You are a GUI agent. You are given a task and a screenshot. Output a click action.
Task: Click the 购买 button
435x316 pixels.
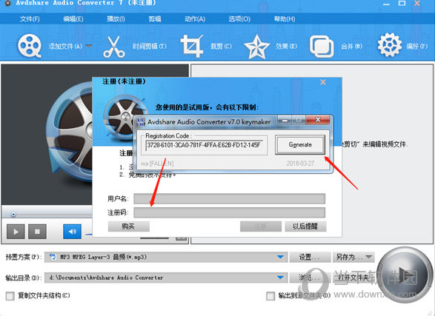pyautogui.click(x=128, y=226)
